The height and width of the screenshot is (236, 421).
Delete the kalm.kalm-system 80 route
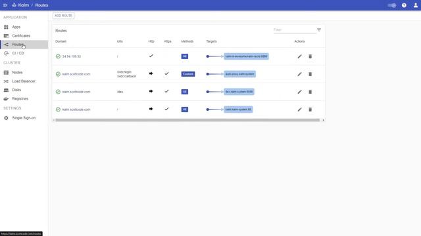click(310, 109)
